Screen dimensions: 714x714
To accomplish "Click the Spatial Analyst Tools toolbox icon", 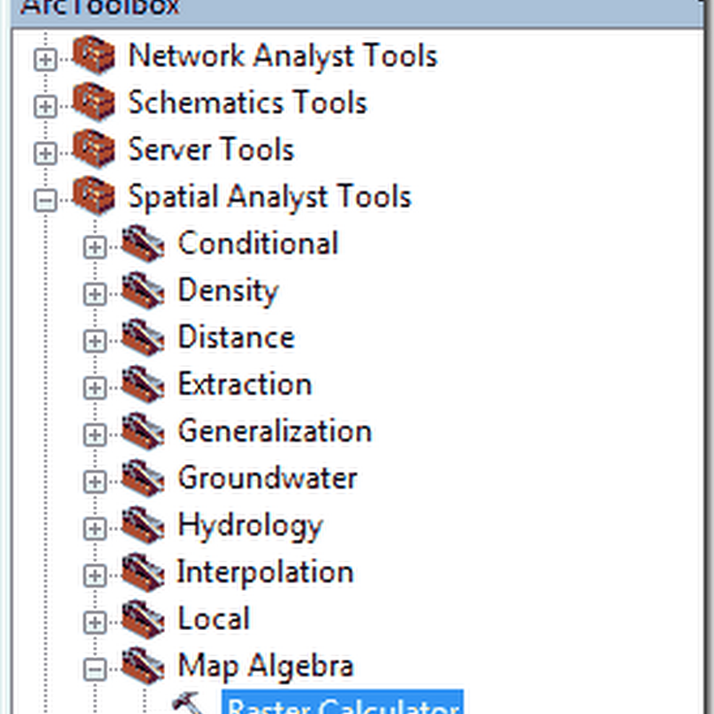I will [94, 195].
